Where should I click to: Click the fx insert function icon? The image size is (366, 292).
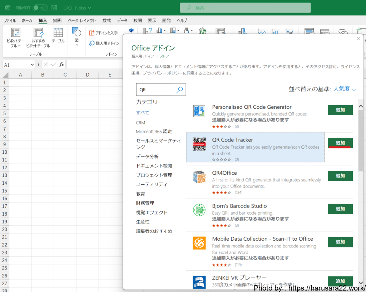61,65
